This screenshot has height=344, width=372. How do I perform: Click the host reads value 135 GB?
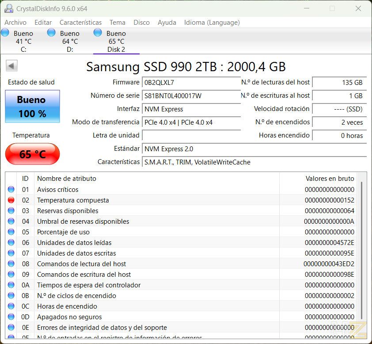point(339,82)
